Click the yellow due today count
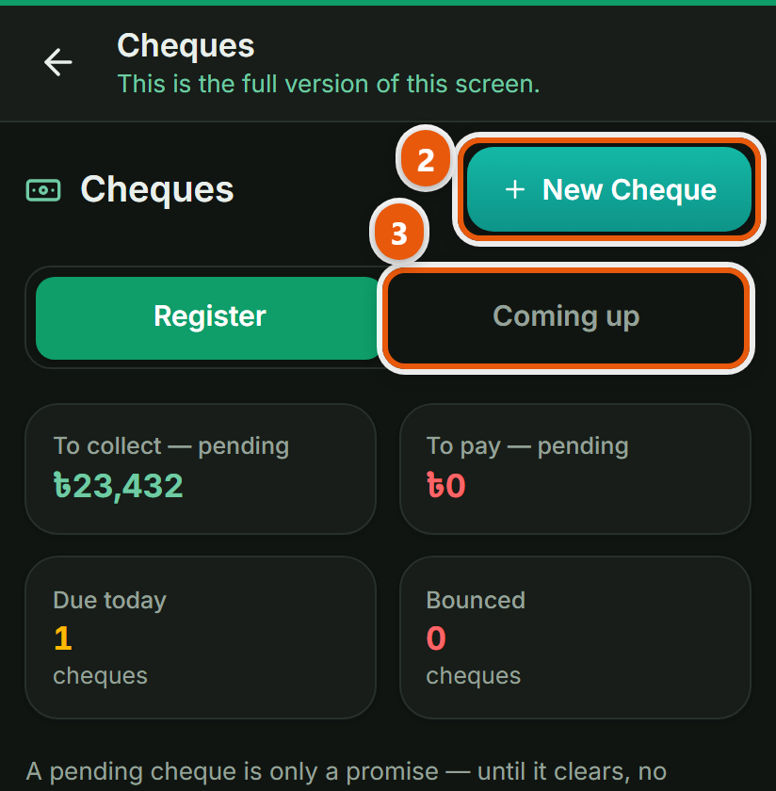776x791 pixels. pos(63,638)
